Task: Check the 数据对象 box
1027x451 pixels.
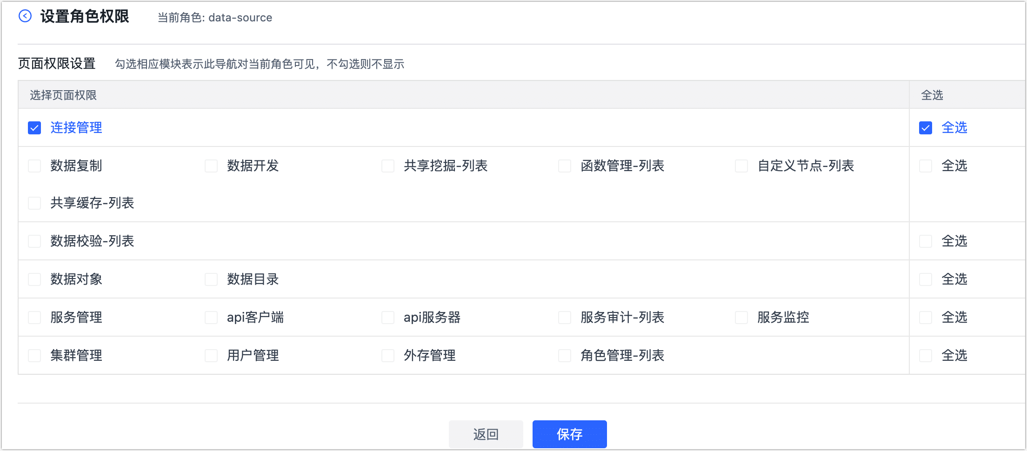Action: click(x=34, y=279)
